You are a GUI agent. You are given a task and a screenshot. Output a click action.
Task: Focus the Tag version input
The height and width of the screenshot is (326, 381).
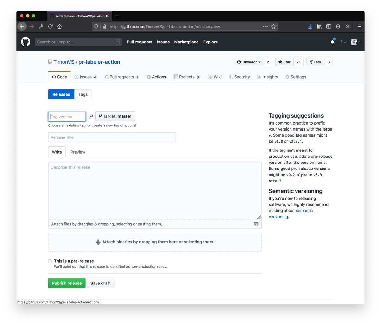[x=67, y=117]
